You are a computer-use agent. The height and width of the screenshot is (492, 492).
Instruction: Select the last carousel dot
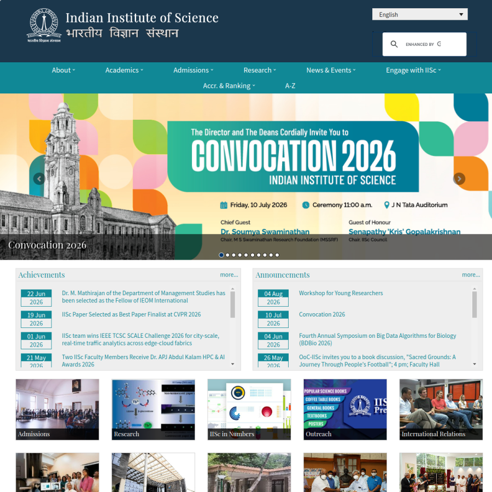pos(277,255)
